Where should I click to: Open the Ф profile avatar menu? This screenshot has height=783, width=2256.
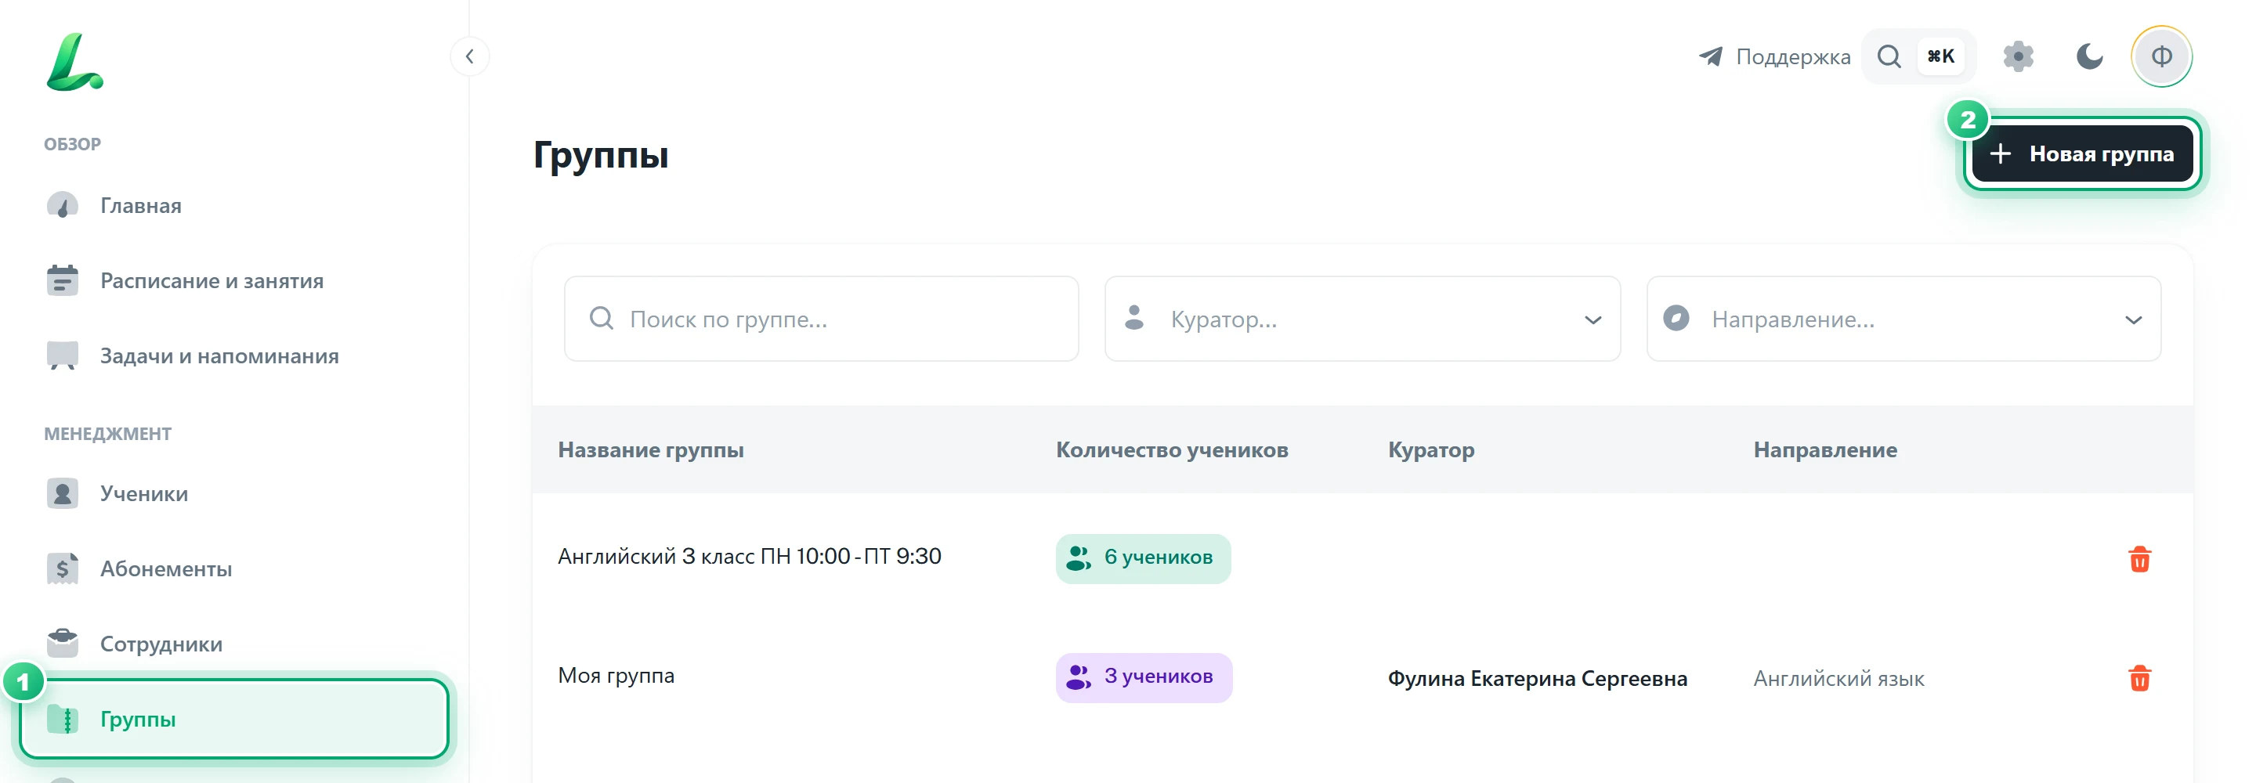coord(2160,57)
